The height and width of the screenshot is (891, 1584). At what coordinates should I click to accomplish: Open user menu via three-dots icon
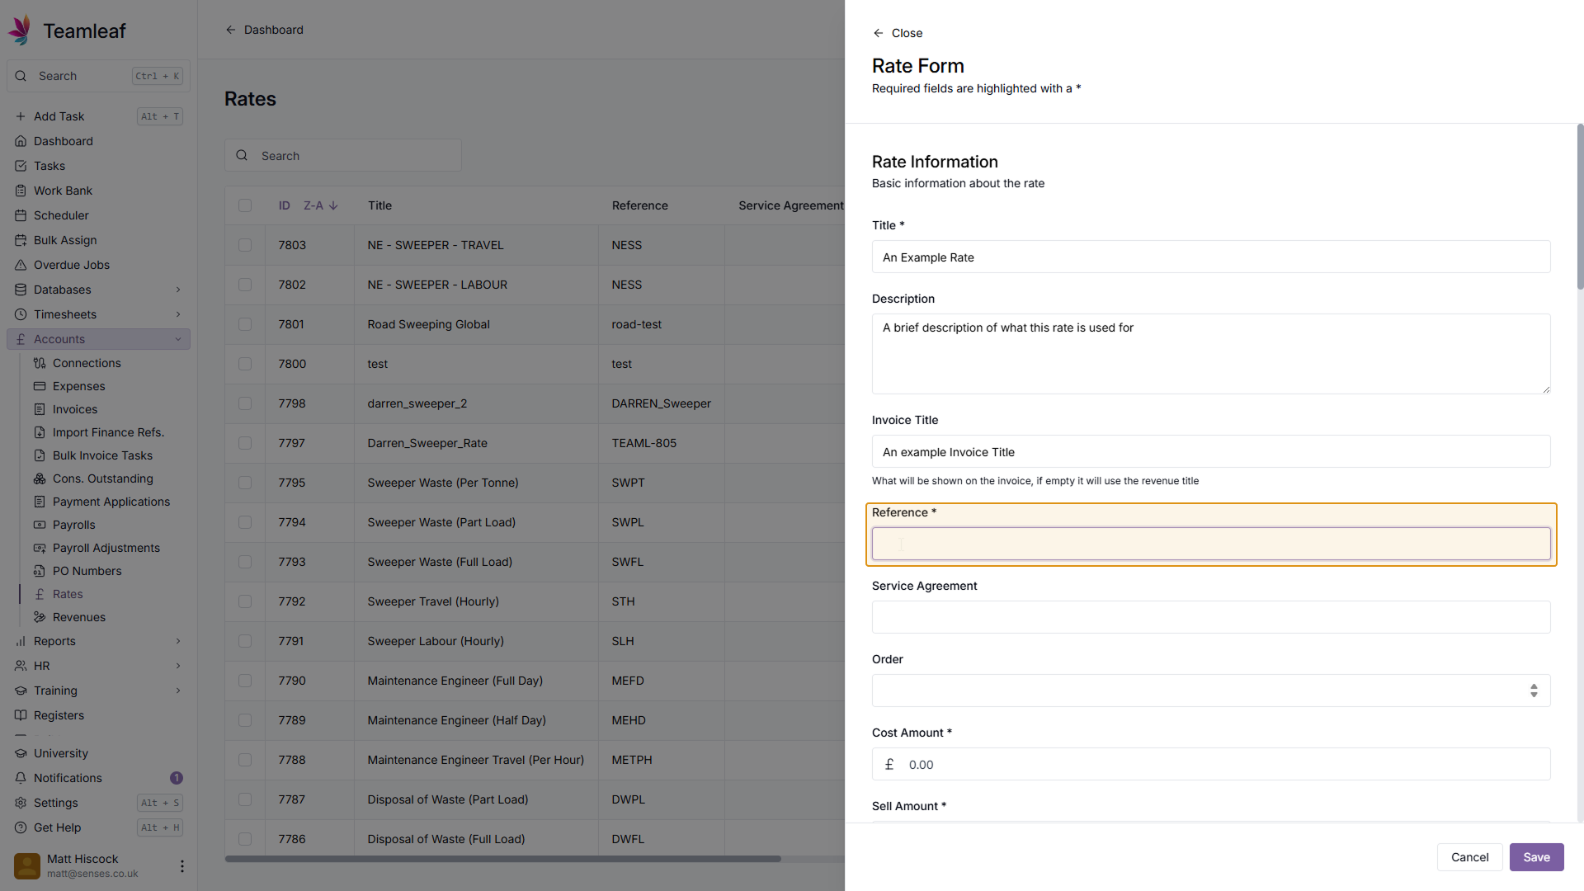(181, 865)
